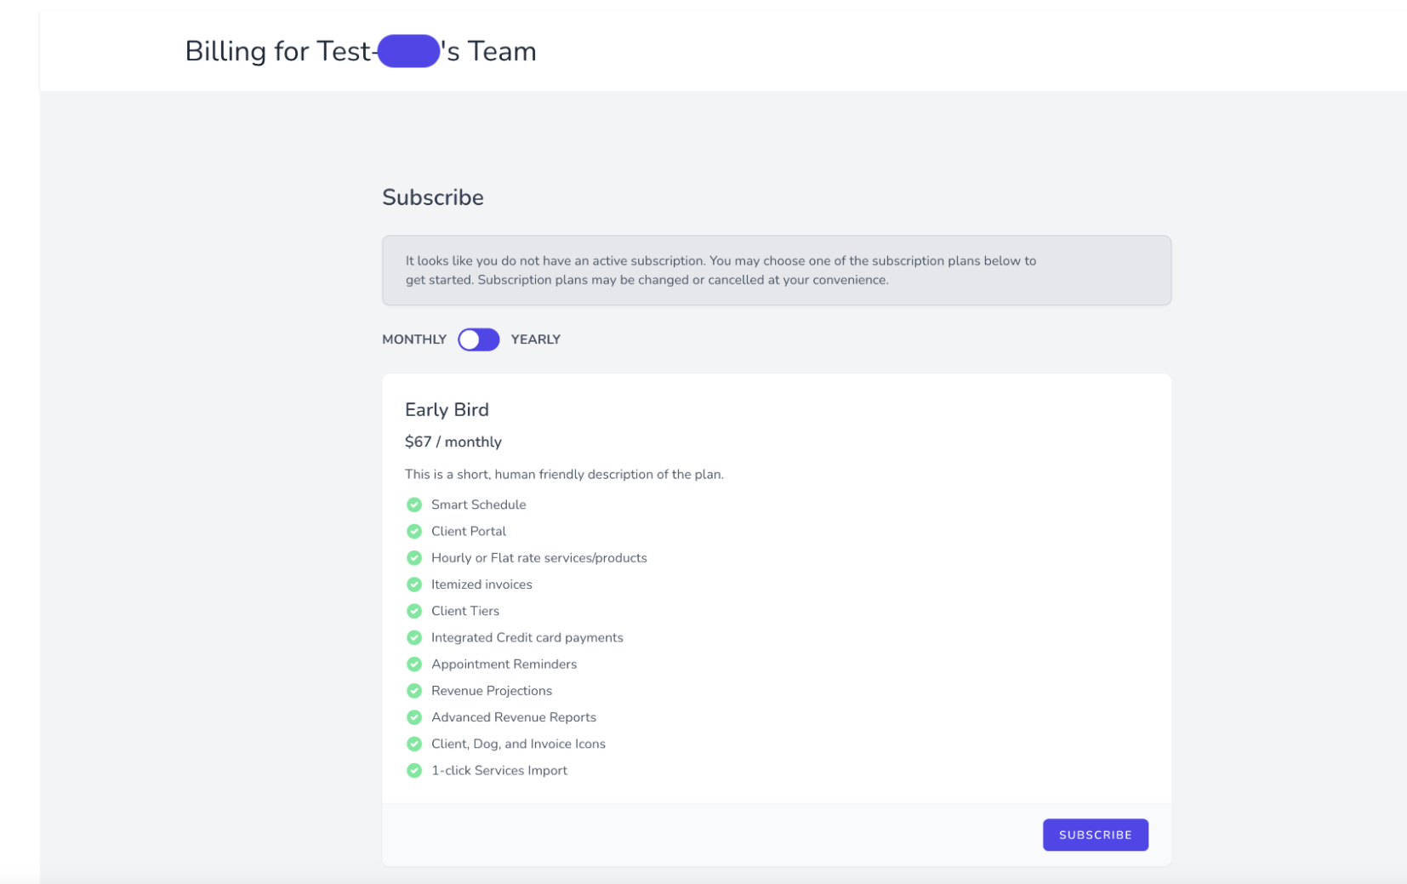Click the '$67 / monthly' price text
Screen dimensions: 1407x884
click(453, 442)
